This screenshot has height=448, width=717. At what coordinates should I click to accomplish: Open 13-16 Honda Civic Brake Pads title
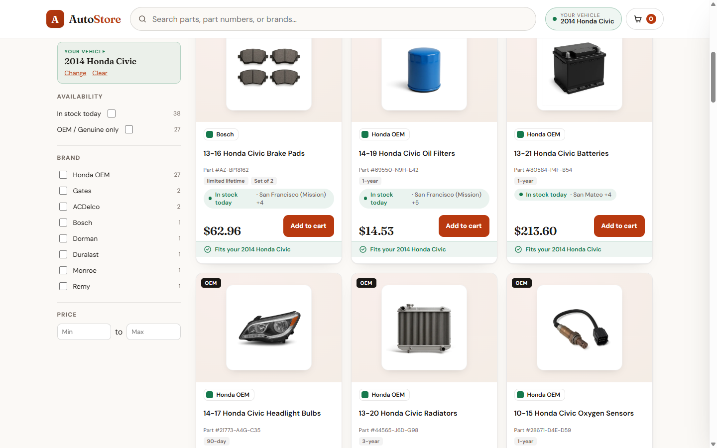click(254, 153)
